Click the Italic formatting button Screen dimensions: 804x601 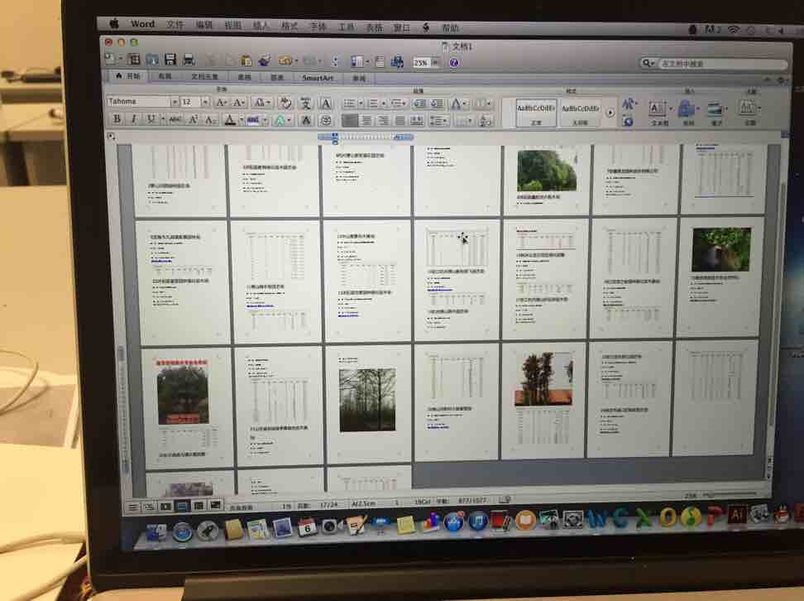[132, 119]
